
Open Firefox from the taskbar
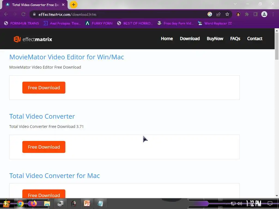point(34,203)
